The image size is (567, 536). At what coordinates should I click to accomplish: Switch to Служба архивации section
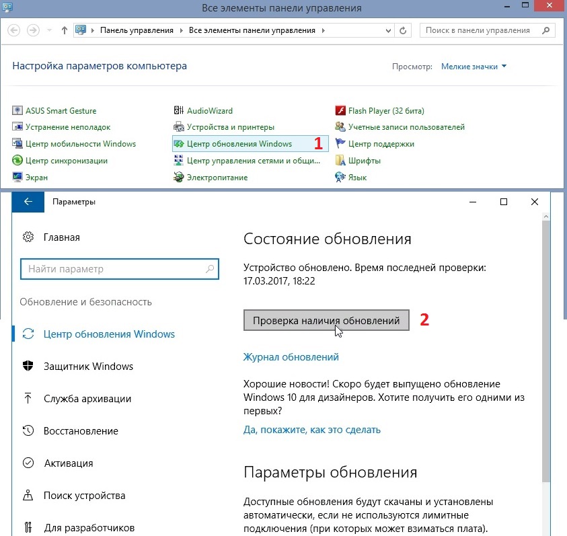coord(87,399)
